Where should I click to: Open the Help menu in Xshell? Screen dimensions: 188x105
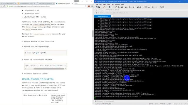pos(122,4)
